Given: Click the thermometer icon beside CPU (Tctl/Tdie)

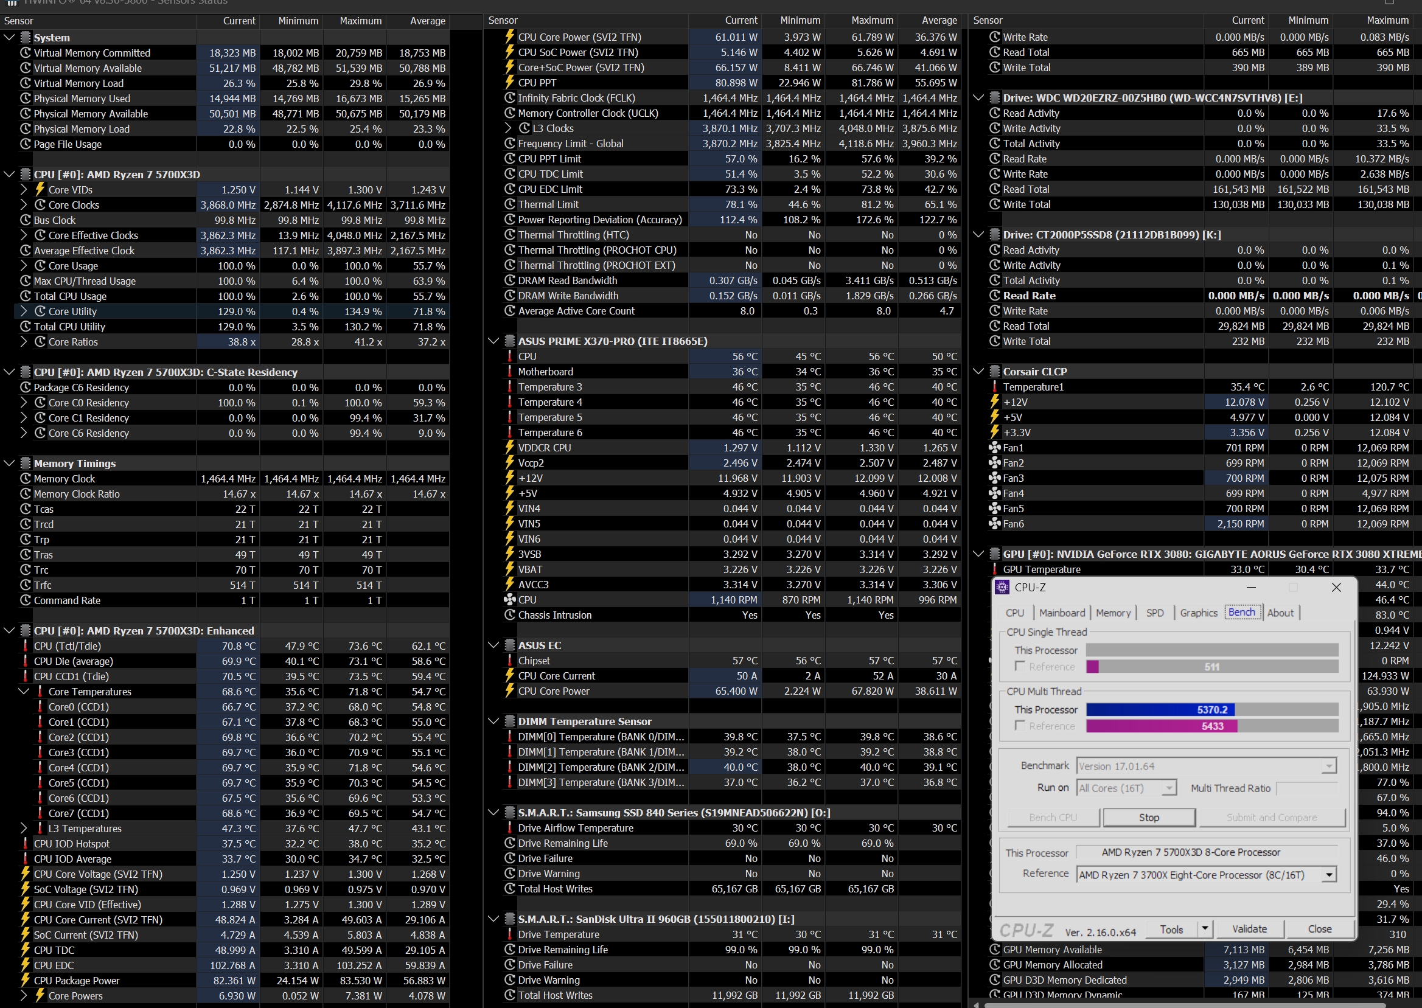Looking at the screenshot, I should (x=26, y=646).
